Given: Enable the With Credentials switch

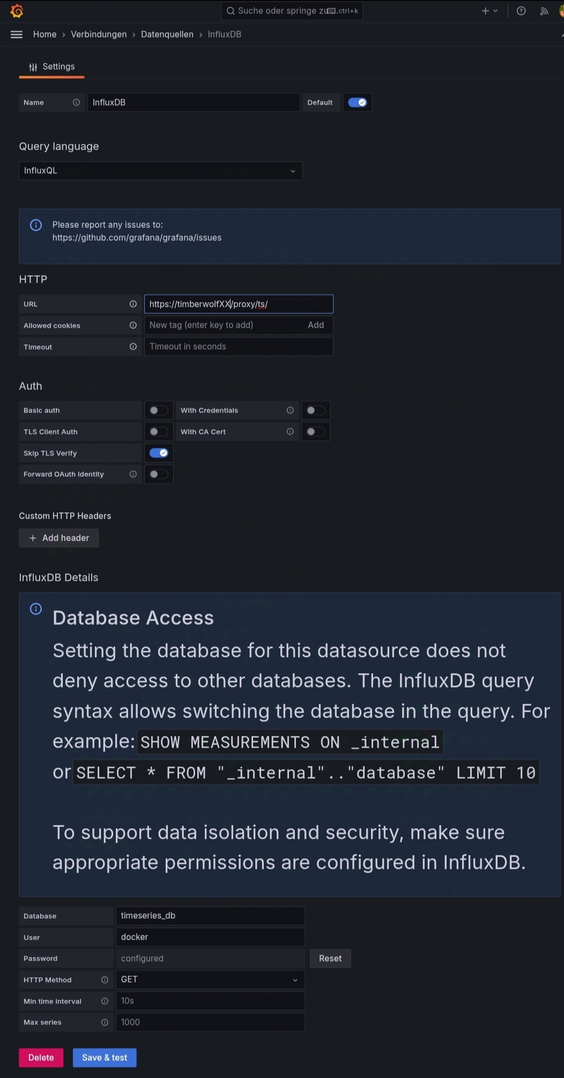Looking at the screenshot, I should (x=315, y=410).
